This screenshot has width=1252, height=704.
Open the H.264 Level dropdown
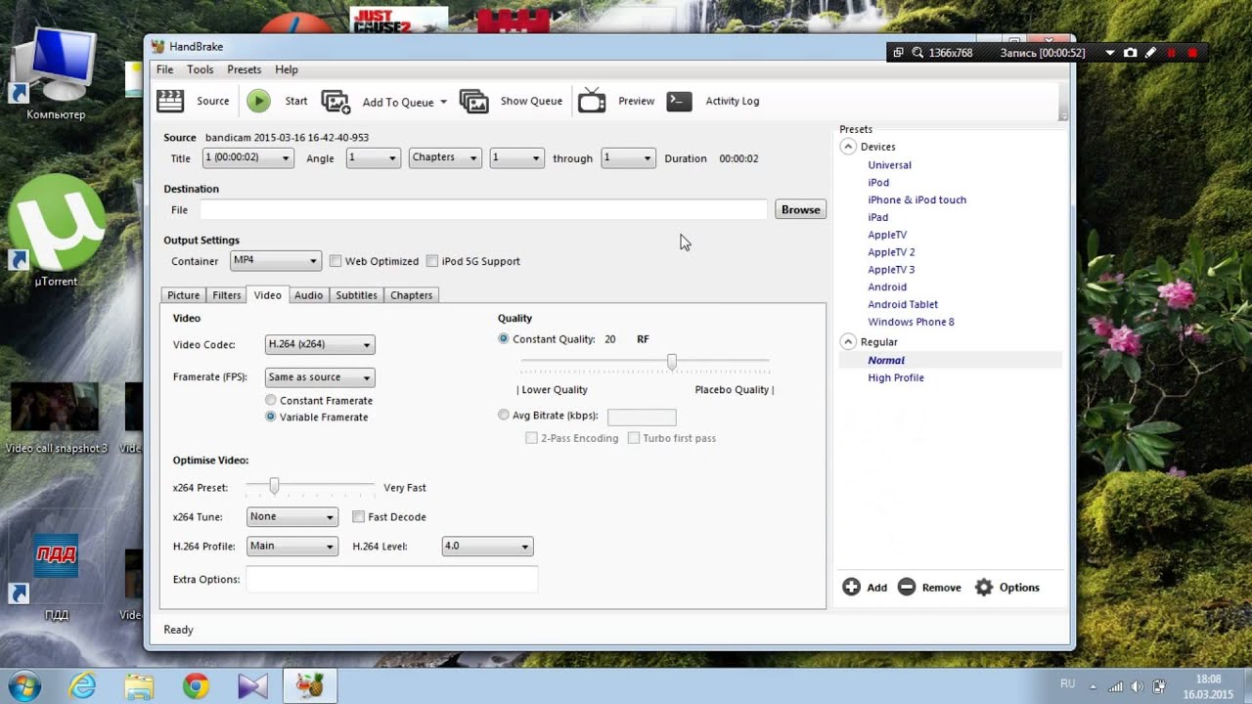(487, 547)
